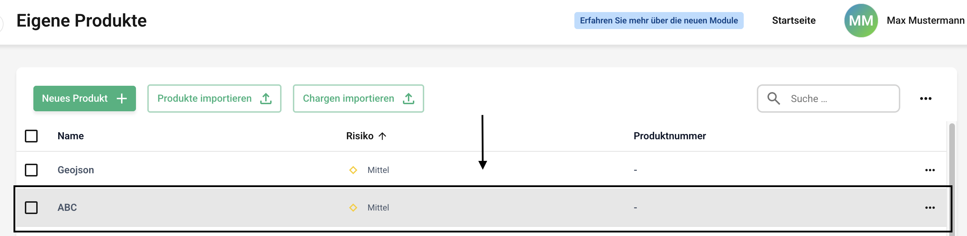Click the plus icon on Neues Produkt
This screenshot has width=967, height=236.
(x=122, y=99)
